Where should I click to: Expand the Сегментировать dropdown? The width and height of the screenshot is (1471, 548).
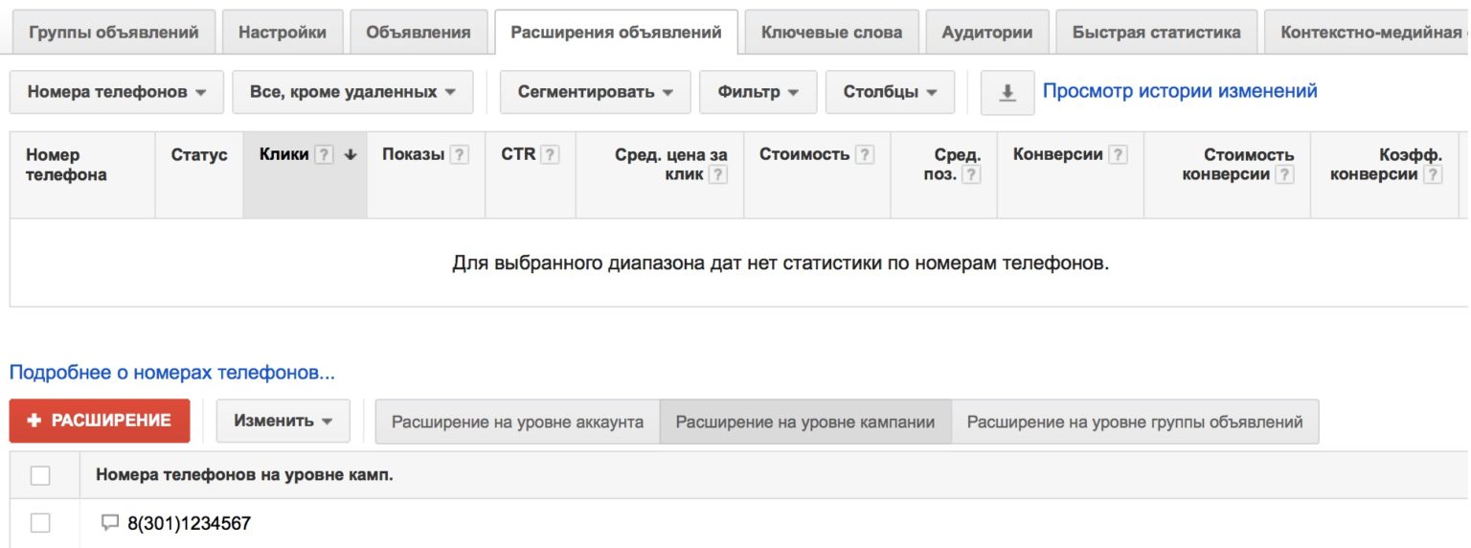tap(596, 93)
